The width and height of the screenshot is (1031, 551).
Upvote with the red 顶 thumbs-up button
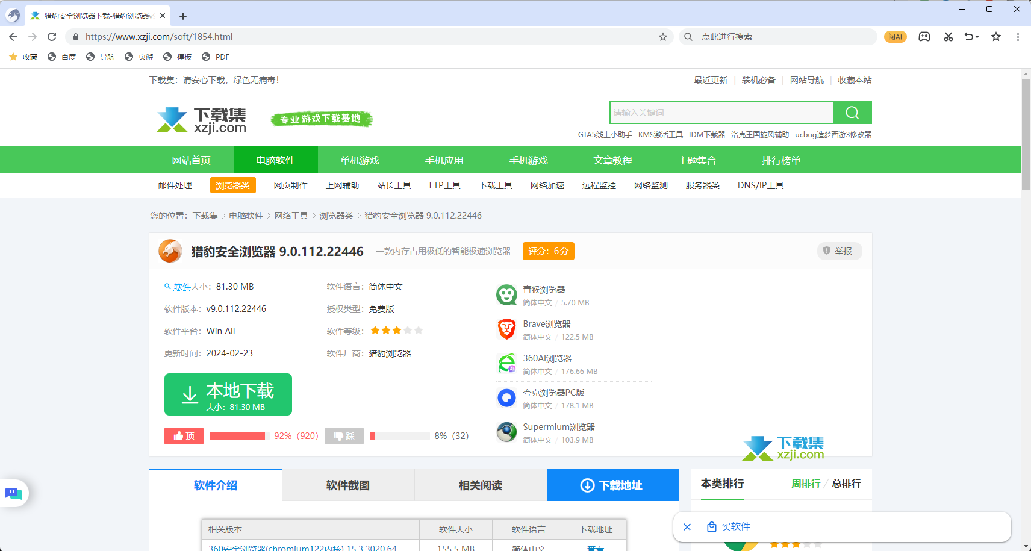tap(184, 436)
